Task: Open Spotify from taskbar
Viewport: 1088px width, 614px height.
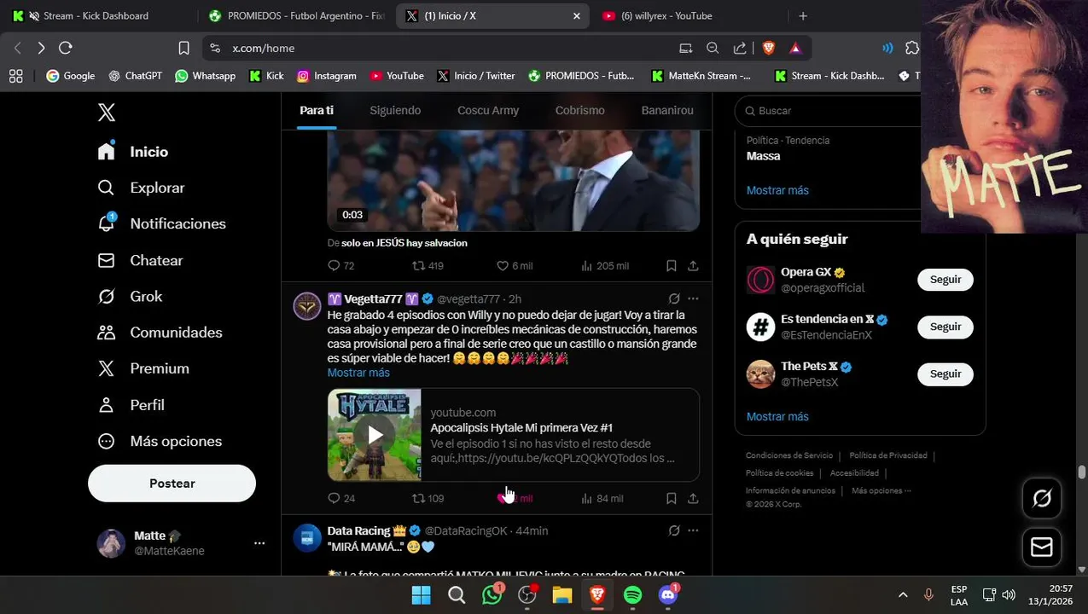Action: (x=632, y=595)
